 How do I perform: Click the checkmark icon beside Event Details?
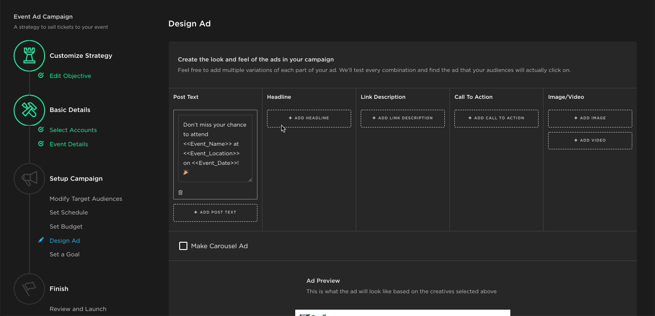point(41,144)
